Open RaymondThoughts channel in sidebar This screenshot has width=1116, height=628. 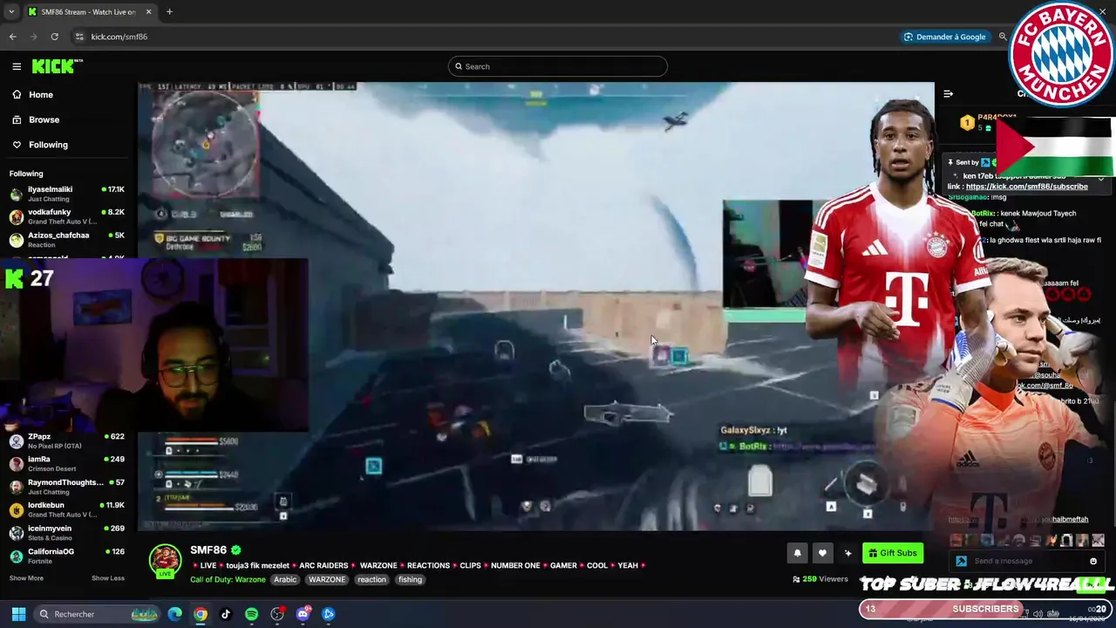pyautogui.click(x=67, y=487)
